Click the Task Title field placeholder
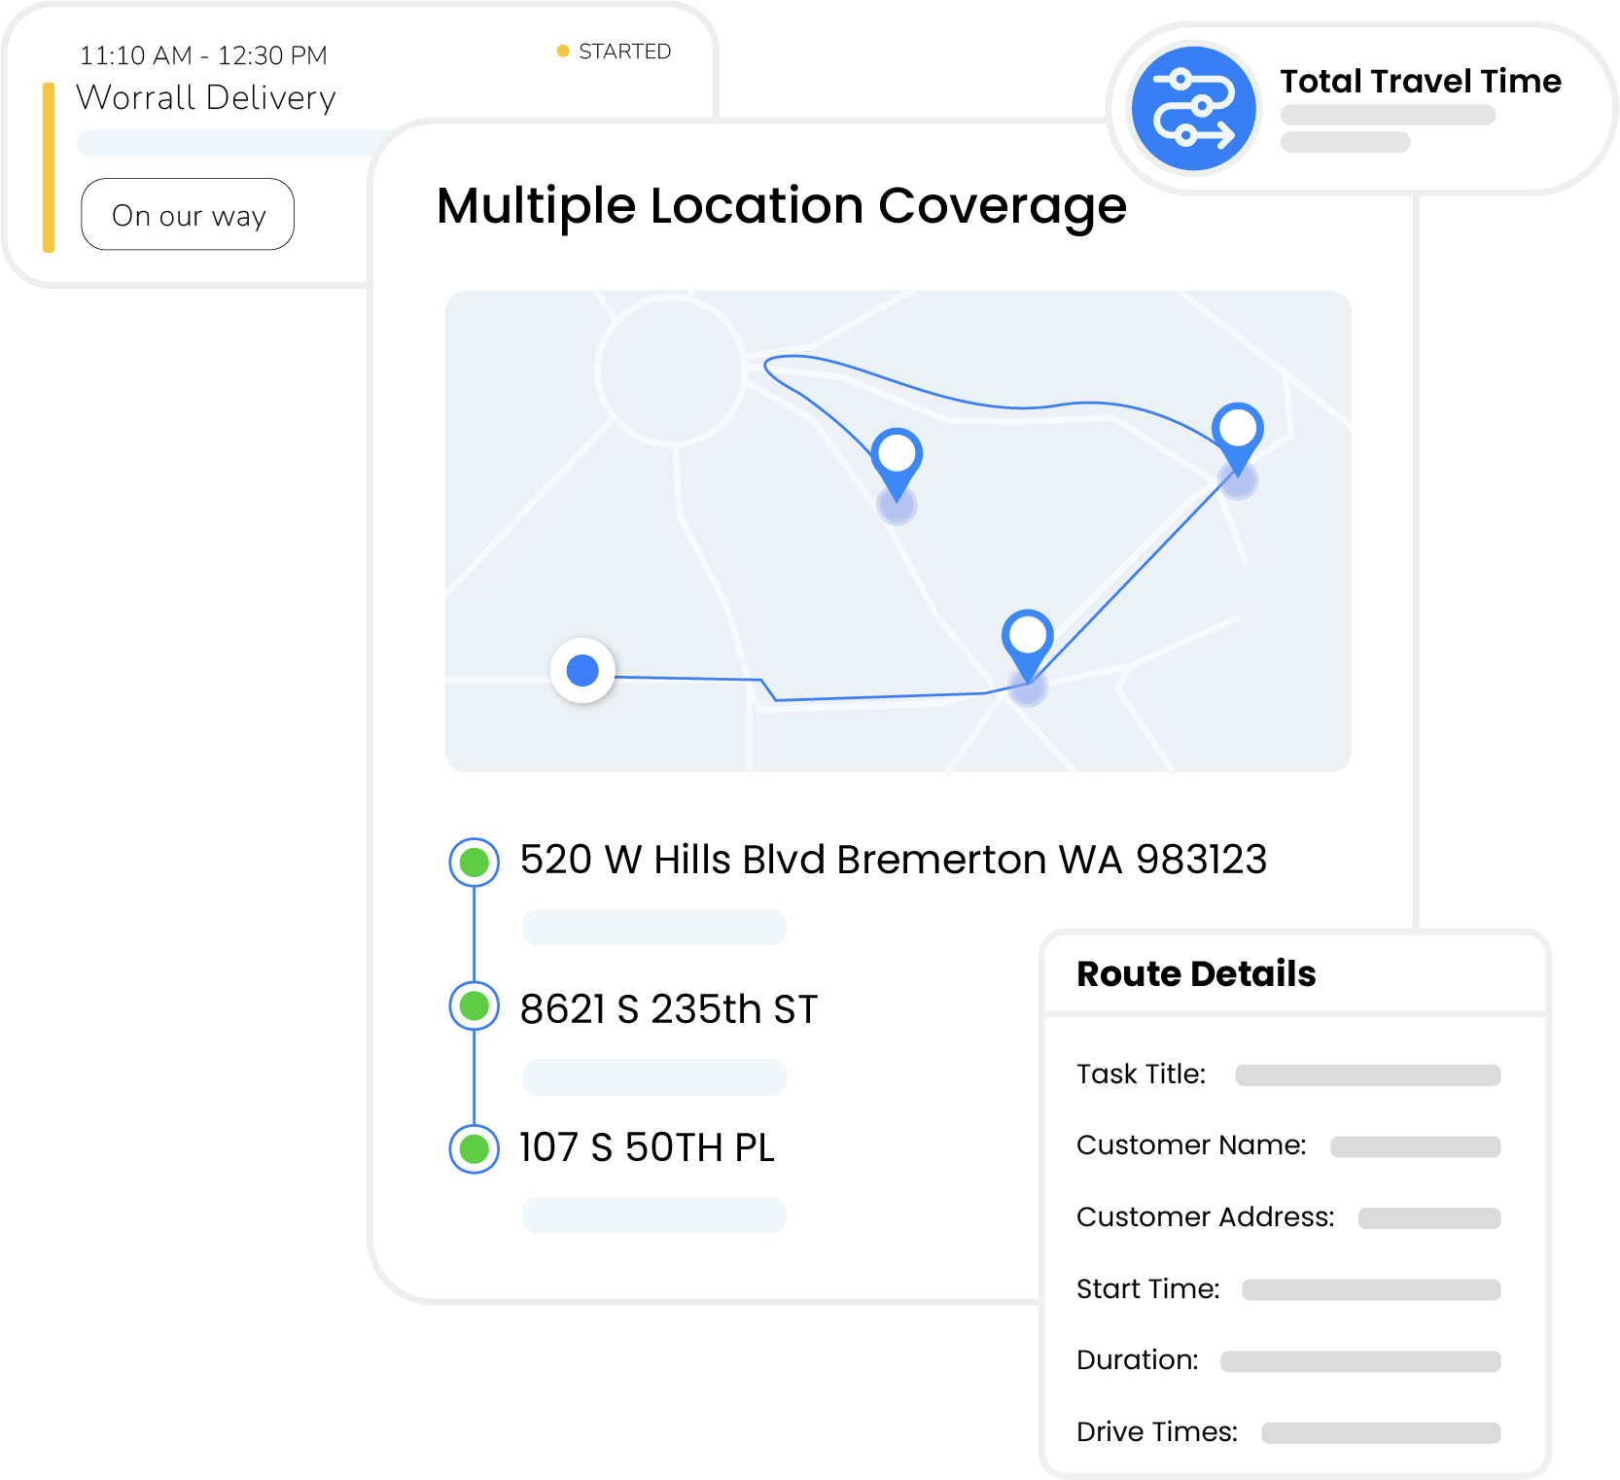Screen dimensions: 1620x1480 point(1368,1075)
